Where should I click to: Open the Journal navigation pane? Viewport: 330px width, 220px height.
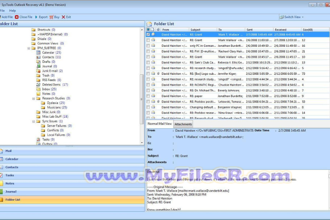tap(72, 192)
